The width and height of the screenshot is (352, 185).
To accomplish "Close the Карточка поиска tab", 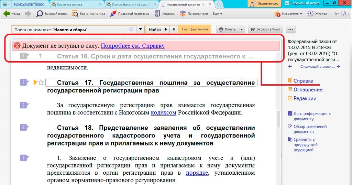I will 100,4.
